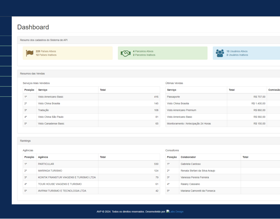This screenshot has height=219, width=280.
Task: Click consultant Gabriela Cardoso
Action: [190, 164]
